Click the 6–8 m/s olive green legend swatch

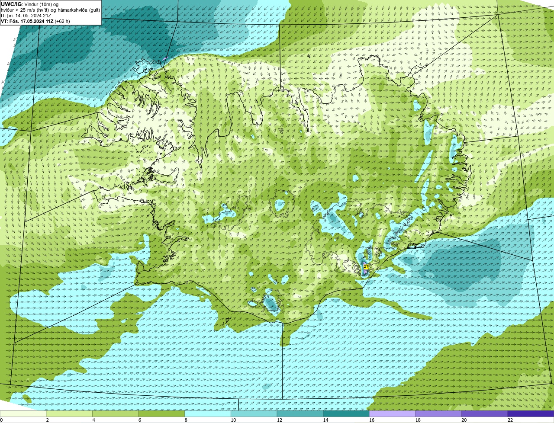click(x=161, y=413)
